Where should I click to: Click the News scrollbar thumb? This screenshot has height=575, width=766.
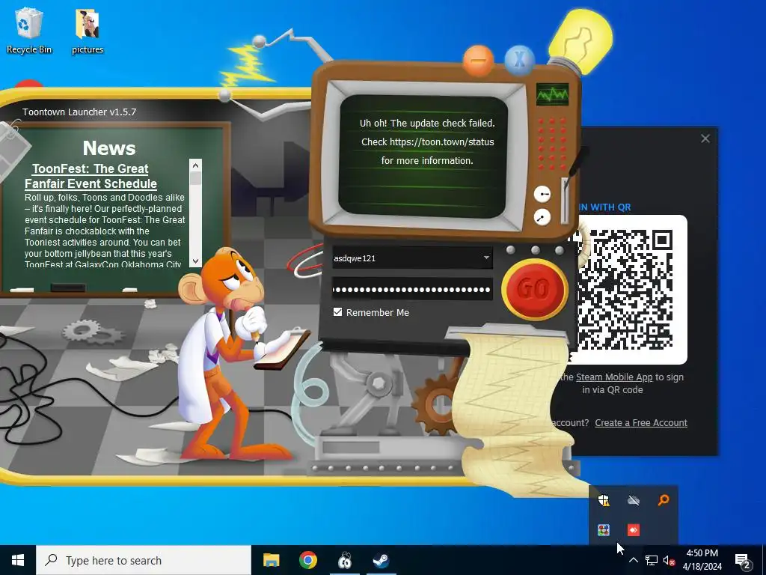[195, 178]
